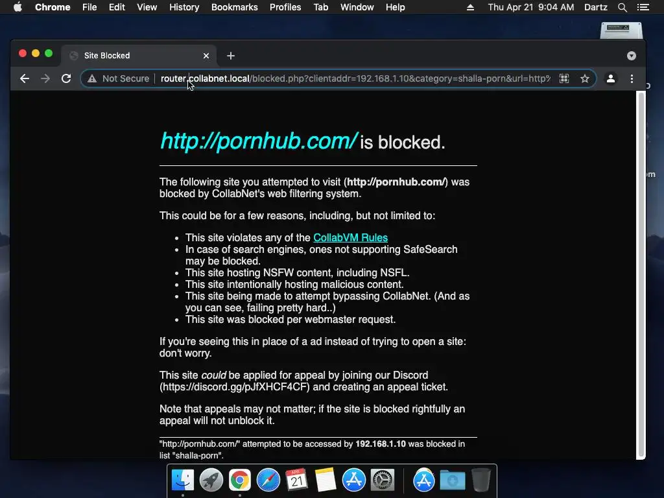
Task: Reload the blocked page
Action: click(x=66, y=78)
